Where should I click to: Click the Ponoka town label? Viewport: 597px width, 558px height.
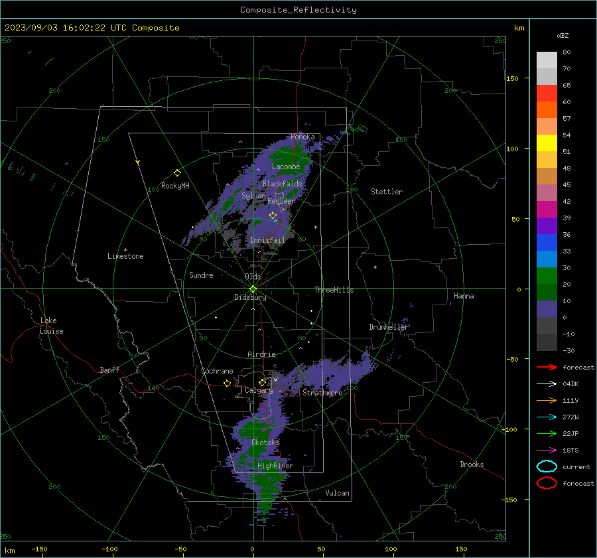tap(302, 137)
